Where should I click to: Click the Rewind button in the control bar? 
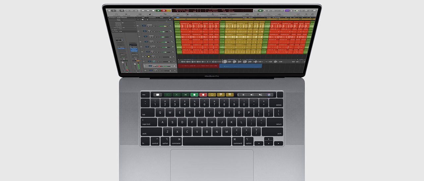(x=143, y=11)
